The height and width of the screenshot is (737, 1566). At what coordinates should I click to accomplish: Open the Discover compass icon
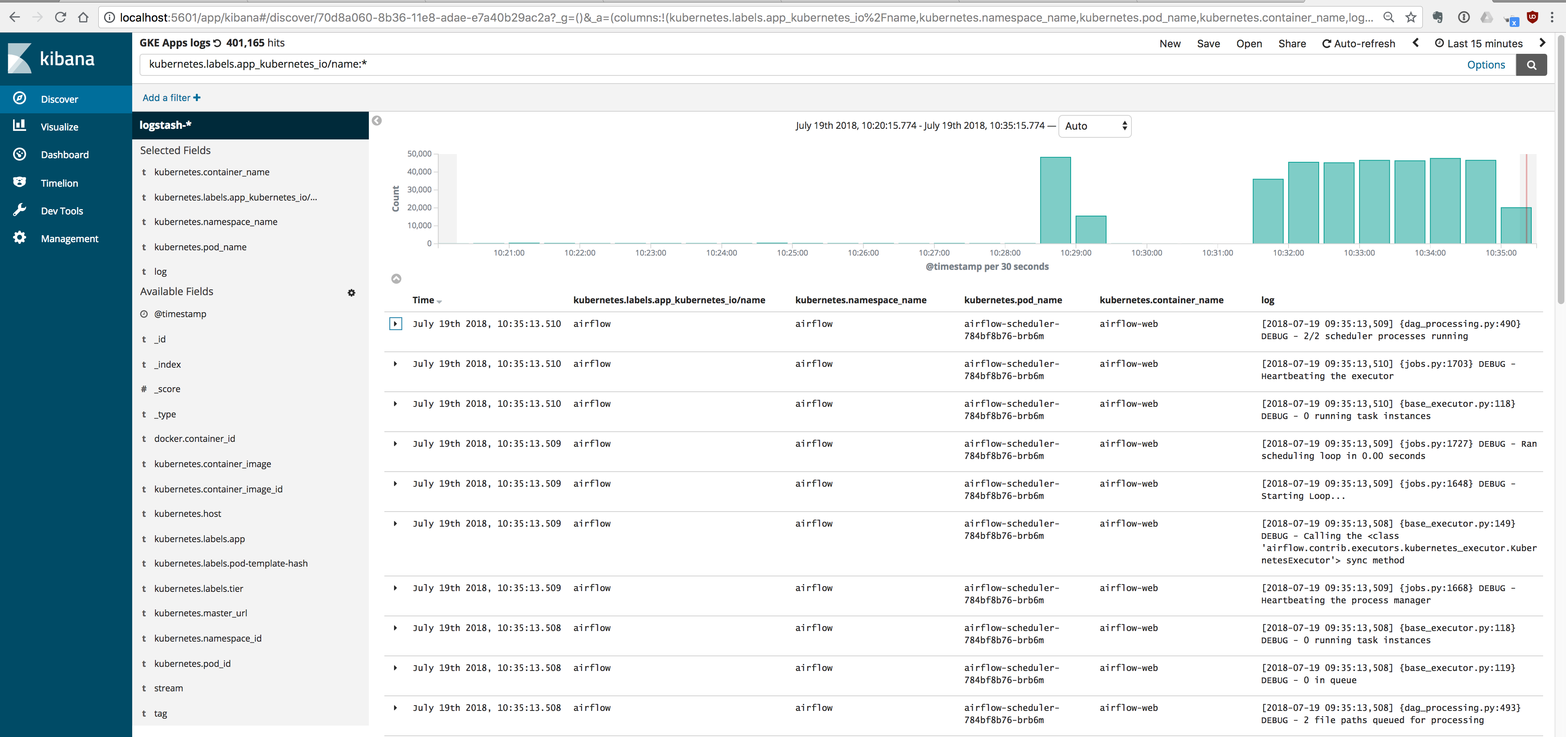tap(20, 98)
